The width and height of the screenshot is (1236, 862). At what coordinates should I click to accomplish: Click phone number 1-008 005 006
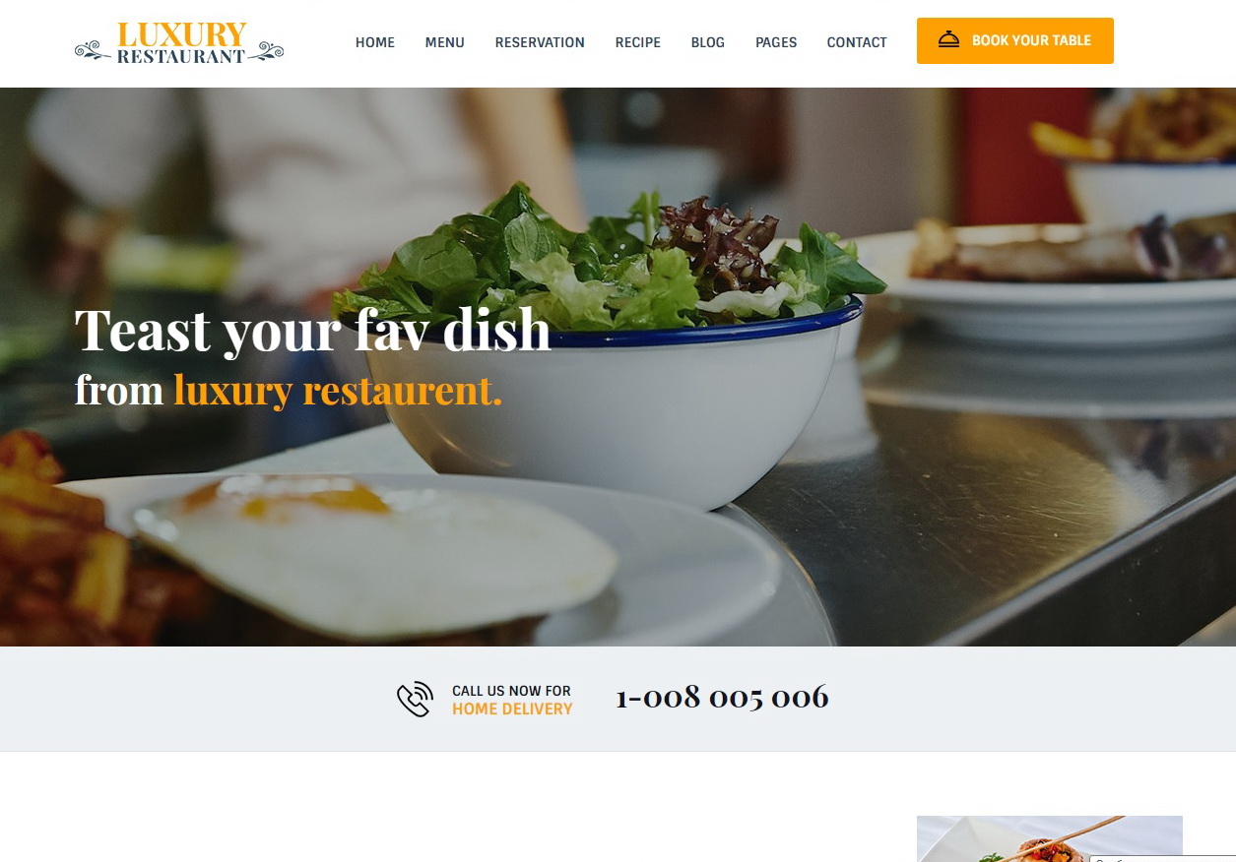coord(722,697)
